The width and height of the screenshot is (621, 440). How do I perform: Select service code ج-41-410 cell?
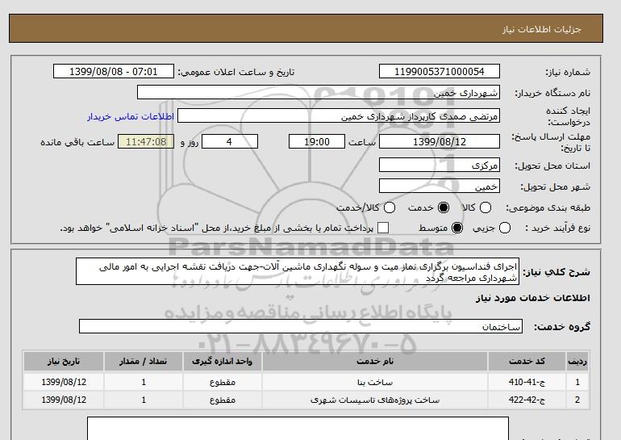pyautogui.click(x=527, y=382)
